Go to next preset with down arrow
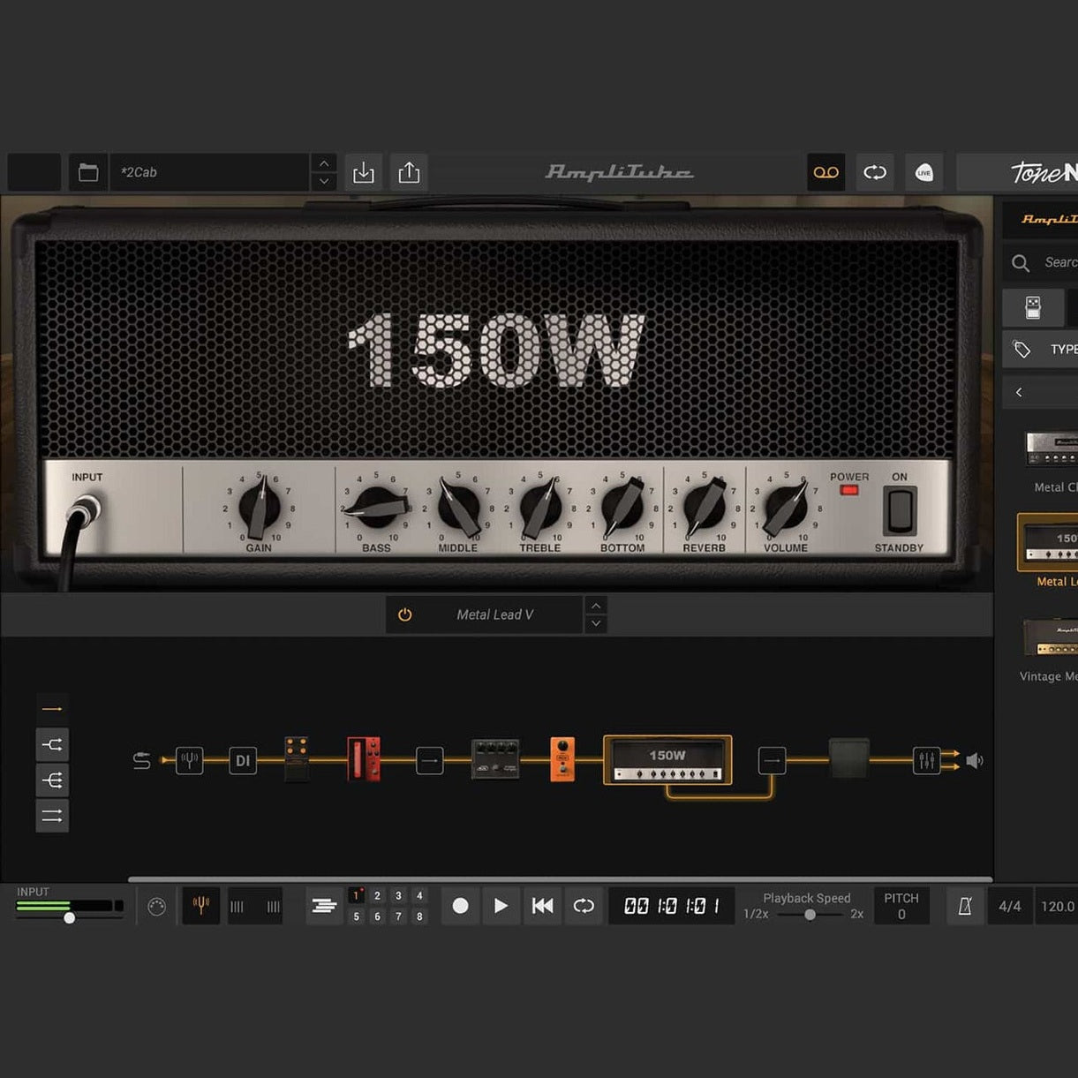The height and width of the screenshot is (1078, 1078). (324, 181)
